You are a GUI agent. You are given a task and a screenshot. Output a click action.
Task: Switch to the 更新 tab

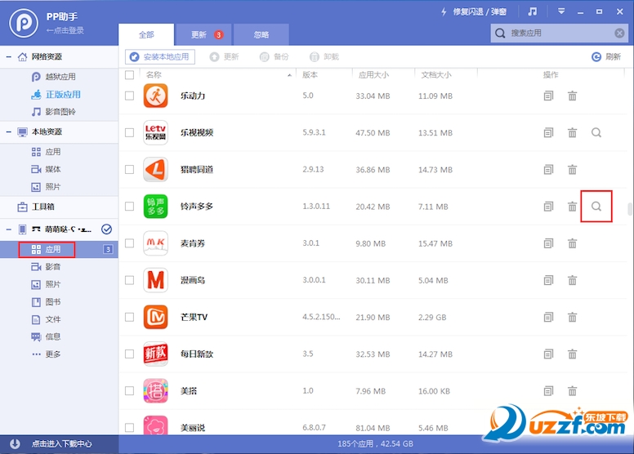204,35
